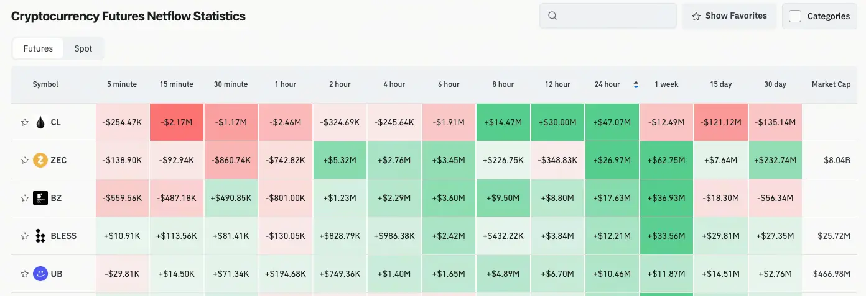Select the +$30.00M cell for CL
The width and height of the screenshot is (866, 296).
click(x=557, y=122)
